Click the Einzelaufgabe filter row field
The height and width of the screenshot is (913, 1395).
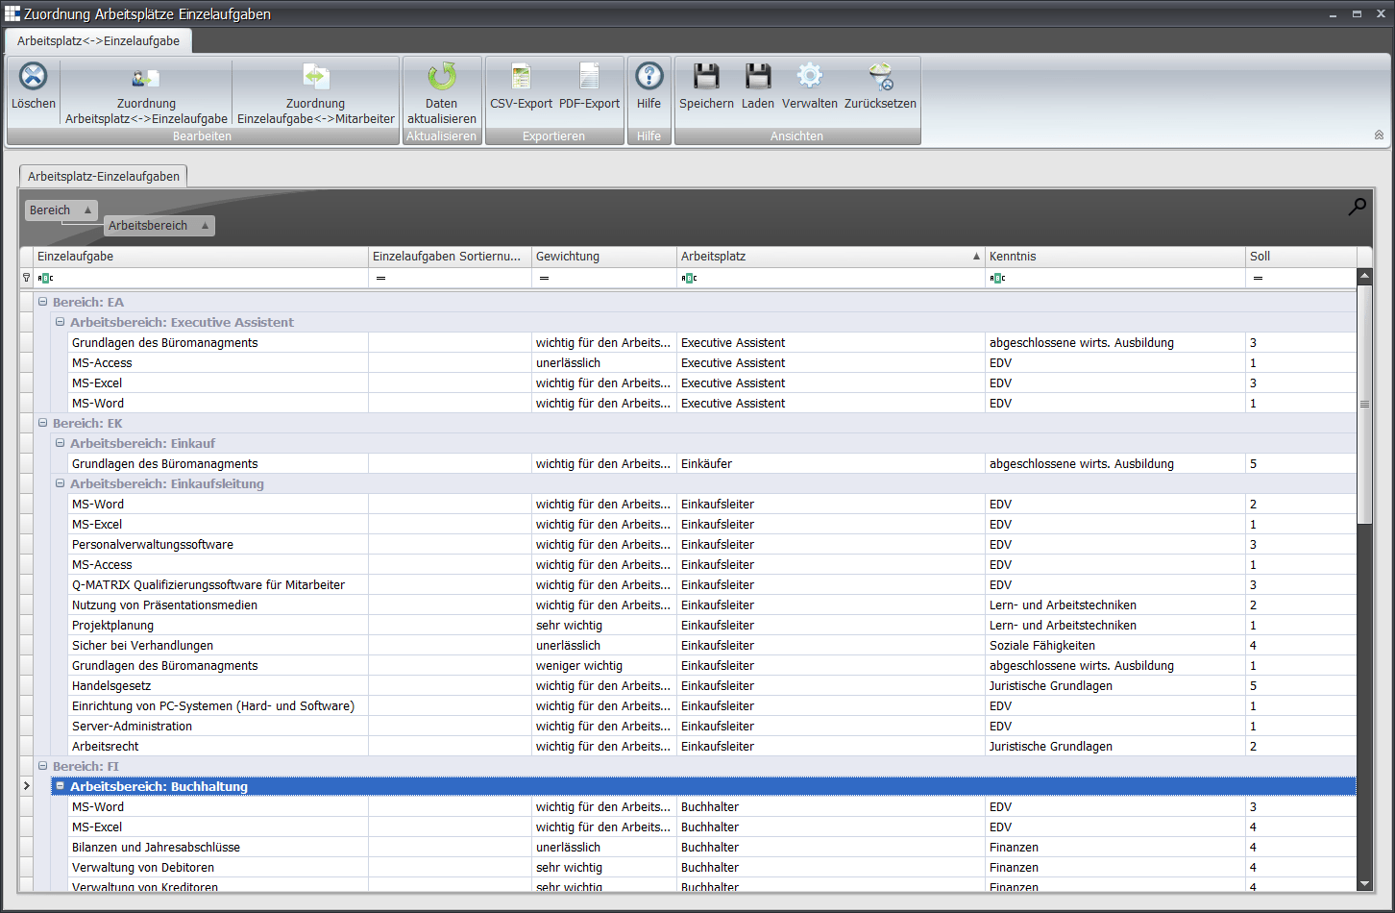[x=202, y=278]
